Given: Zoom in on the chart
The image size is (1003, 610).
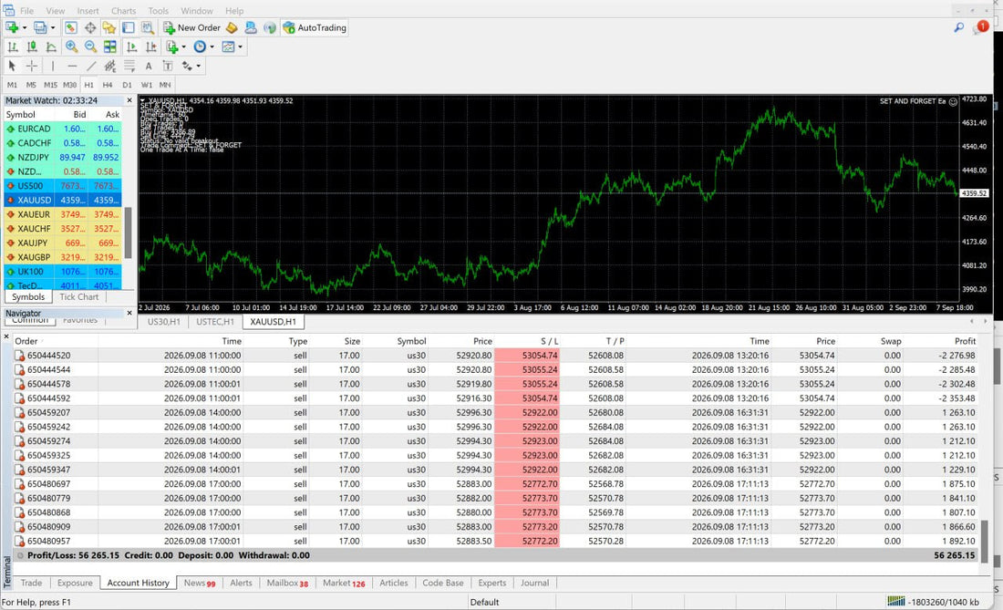Looking at the screenshot, I should 72,47.
